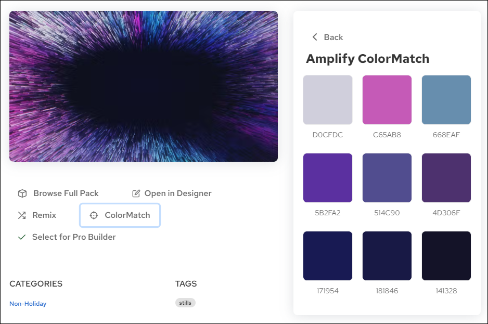Viewport: 488px width, 324px height.
Task: Open the Non-Holiday category link
Action: click(28, 304)
